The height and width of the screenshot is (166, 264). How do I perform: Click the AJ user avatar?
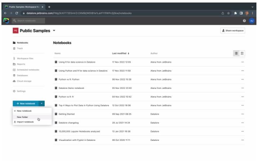(252, 20)
